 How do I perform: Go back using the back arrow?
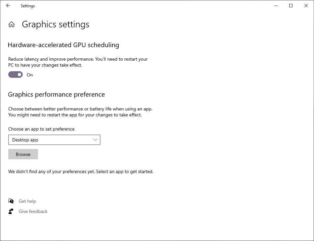click(8, 6)
